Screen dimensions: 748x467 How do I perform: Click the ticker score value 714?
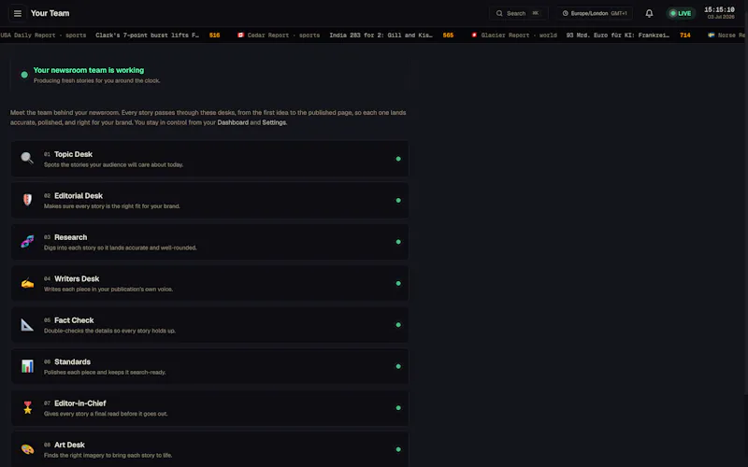click(x=684, y=35)
